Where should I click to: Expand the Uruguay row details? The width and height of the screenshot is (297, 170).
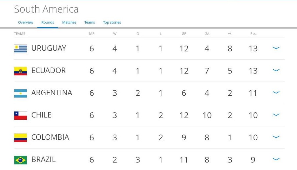click(x=276, y=48)
